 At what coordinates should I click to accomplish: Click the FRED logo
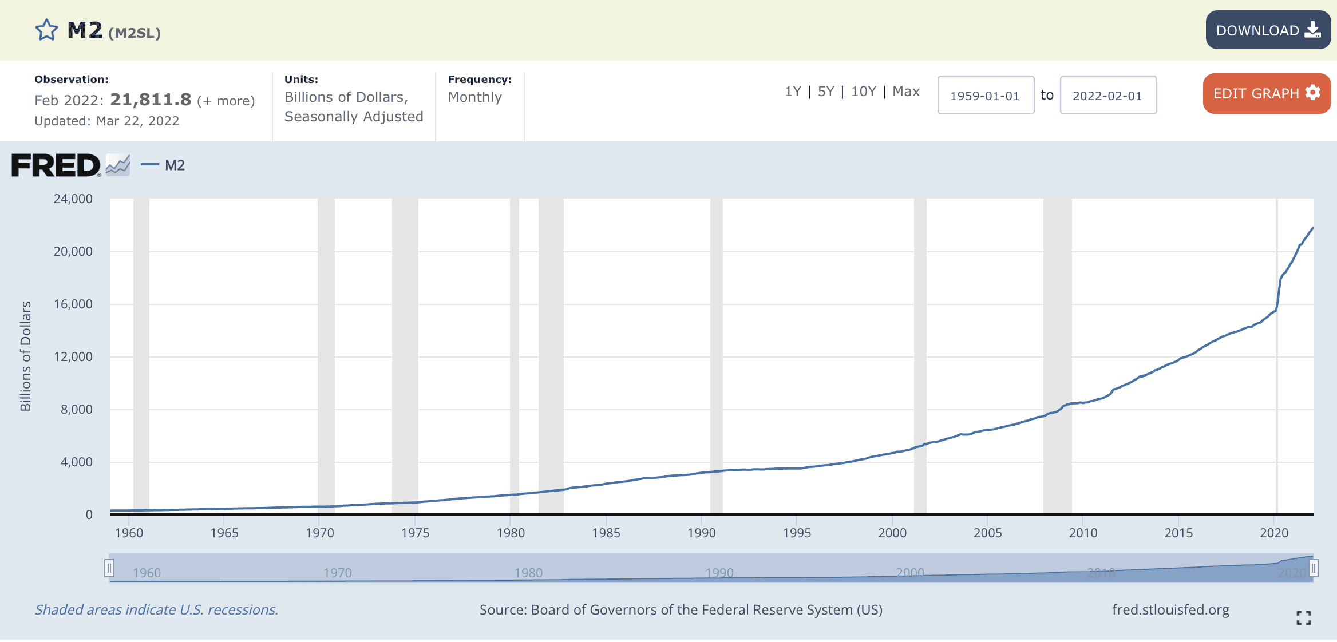tap(56, 165)
